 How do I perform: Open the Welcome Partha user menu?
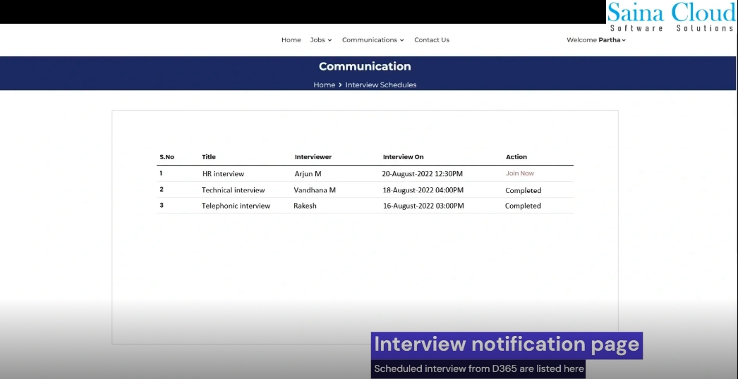[x=596, y=40]
